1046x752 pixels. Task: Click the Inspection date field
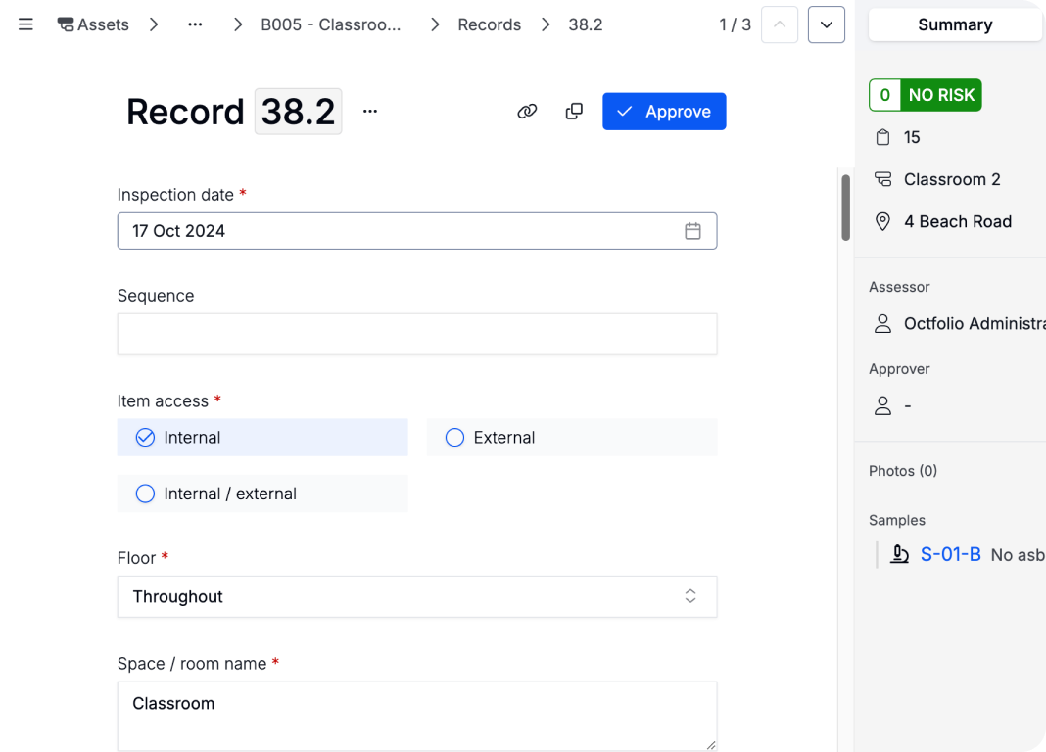click(x=417, y=231)
